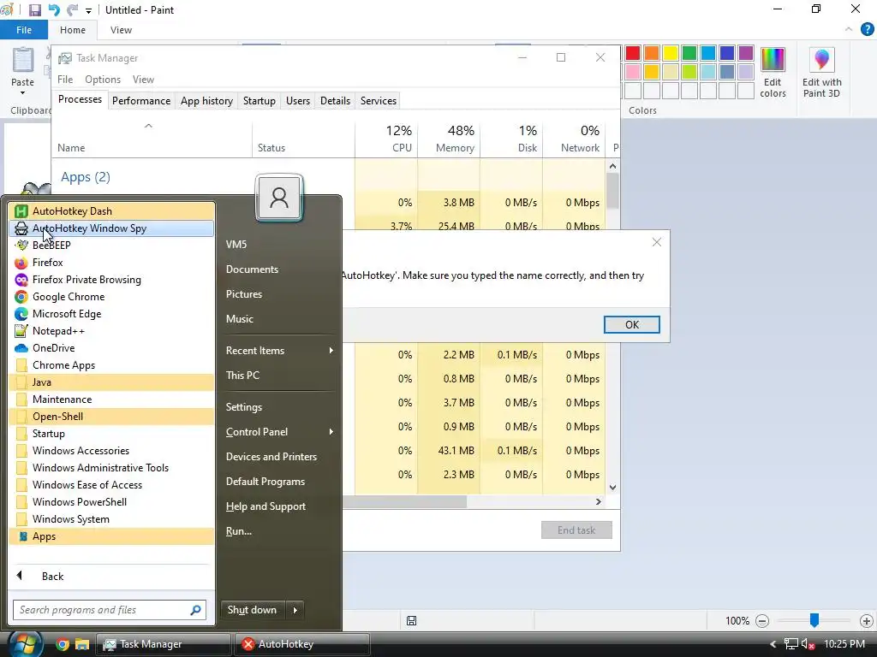Save the Paint file using the quick-access save icon
Viewport: 877px width, 657px height.
(x=34, y=9)
